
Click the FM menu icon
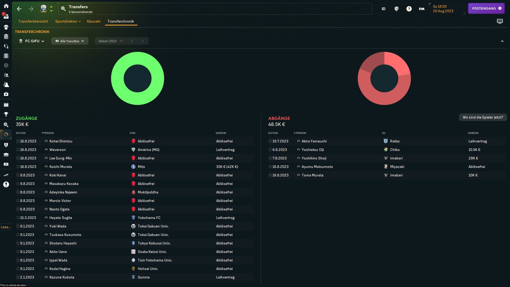click(422, 9)
